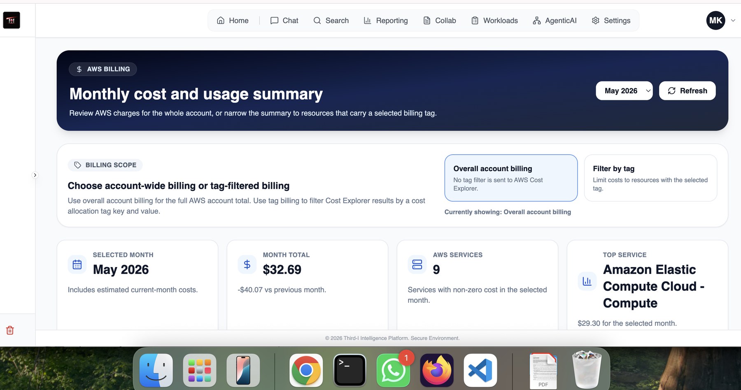Open the PDF document in the dock

pos(543,371)
